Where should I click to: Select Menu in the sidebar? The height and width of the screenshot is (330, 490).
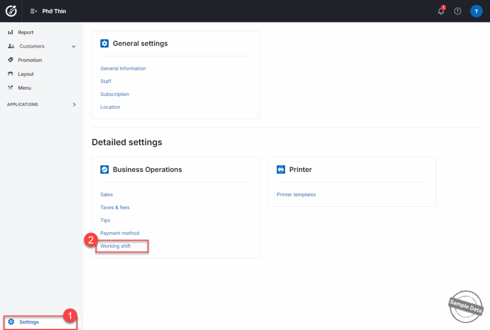tap(24, 88)
